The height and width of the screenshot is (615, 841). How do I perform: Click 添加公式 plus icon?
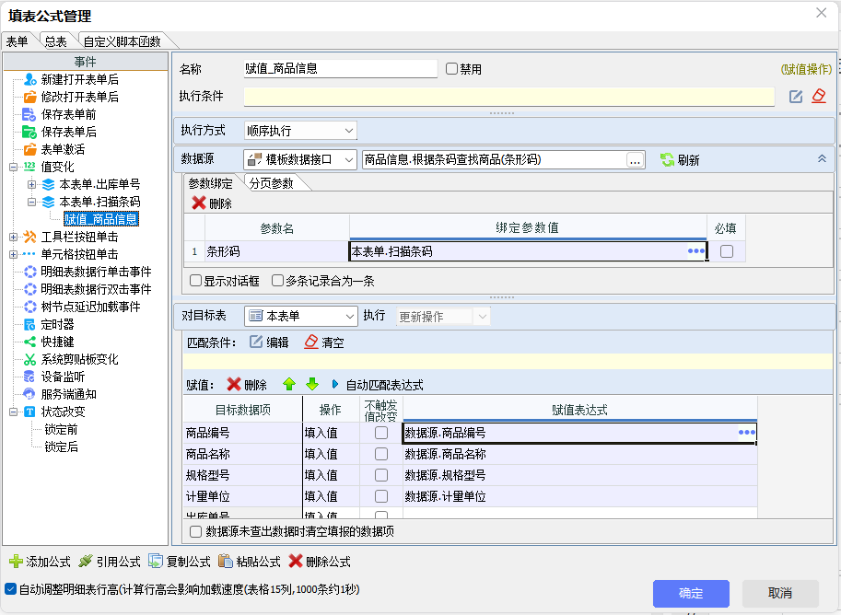click(16, 561)
